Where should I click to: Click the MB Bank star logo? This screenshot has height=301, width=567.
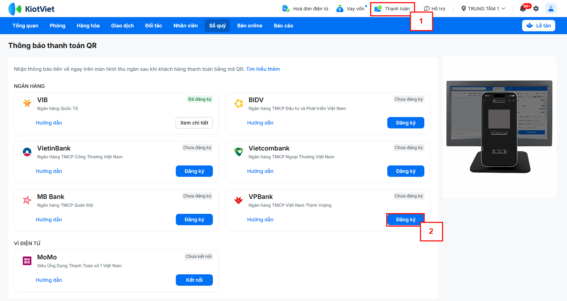(x=27, y=200)
